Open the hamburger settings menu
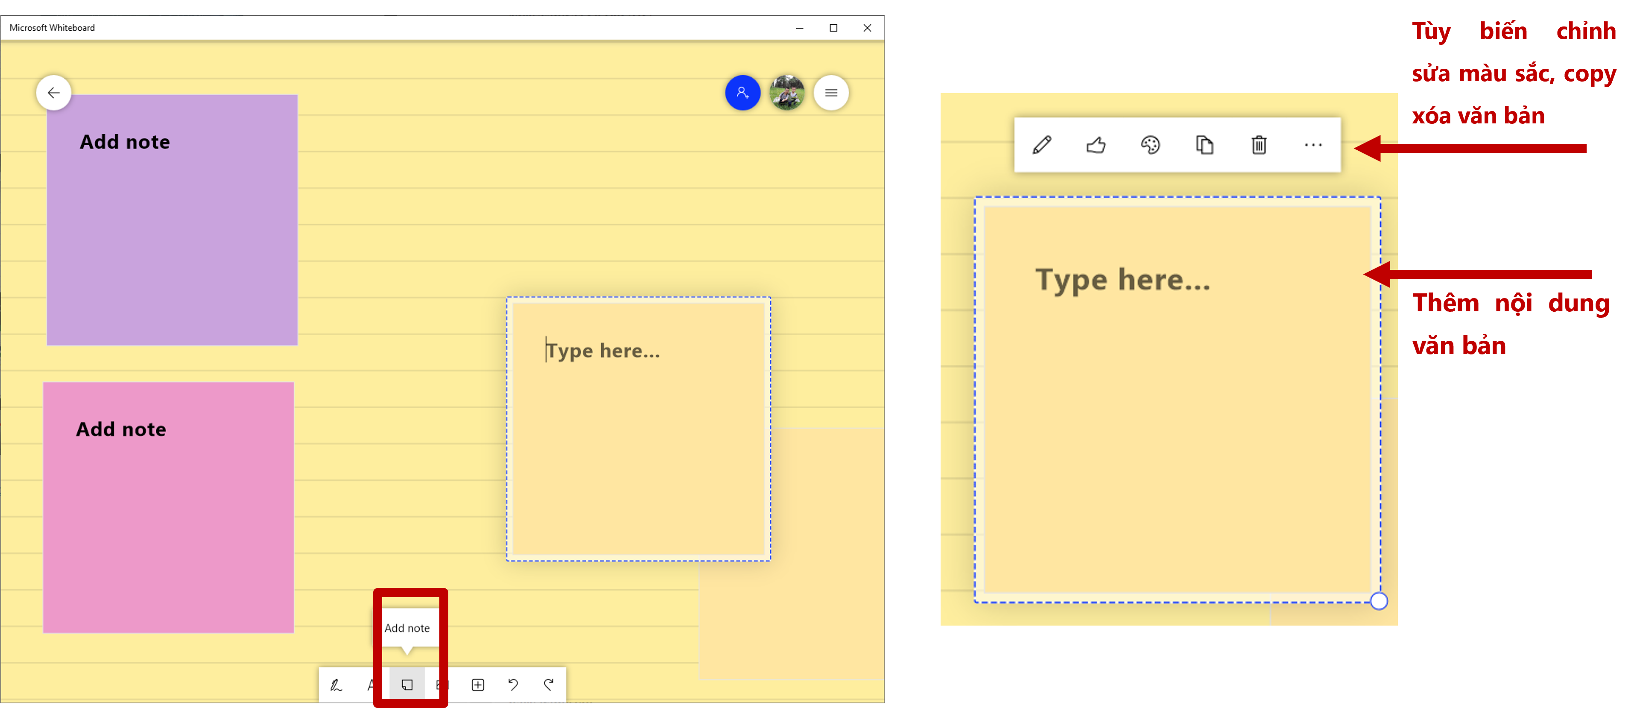Screen dimensions: 1631x708 [x=831, y=93]
